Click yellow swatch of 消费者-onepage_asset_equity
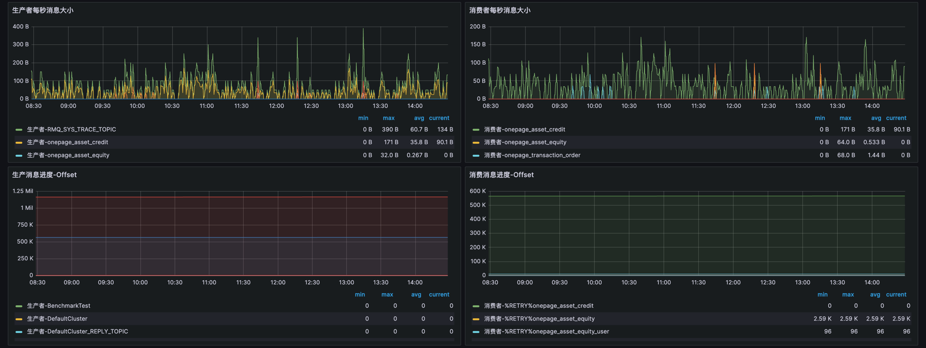926x348 pixels. pyautogui.click(x=476, y=142)
